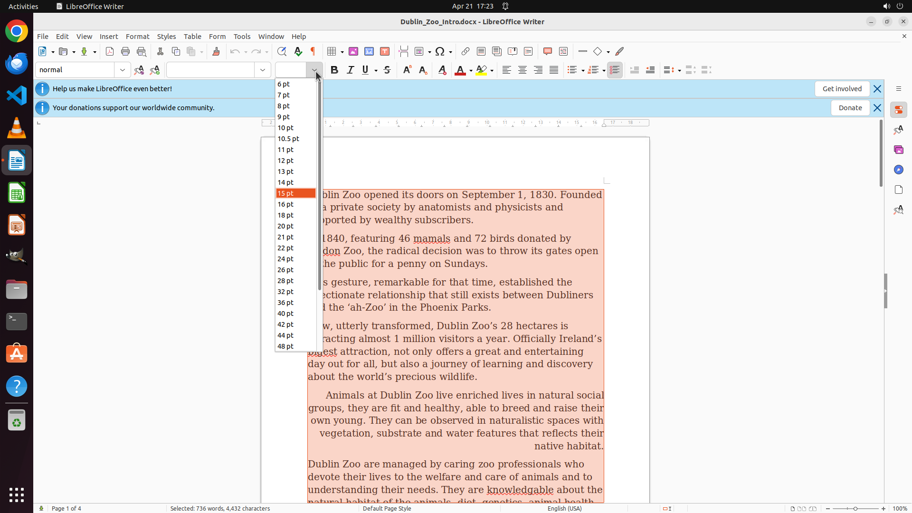Open the sidebar Navigator panel icon
The width and height of the screenshot is (912, 513).
coord(898,170)
